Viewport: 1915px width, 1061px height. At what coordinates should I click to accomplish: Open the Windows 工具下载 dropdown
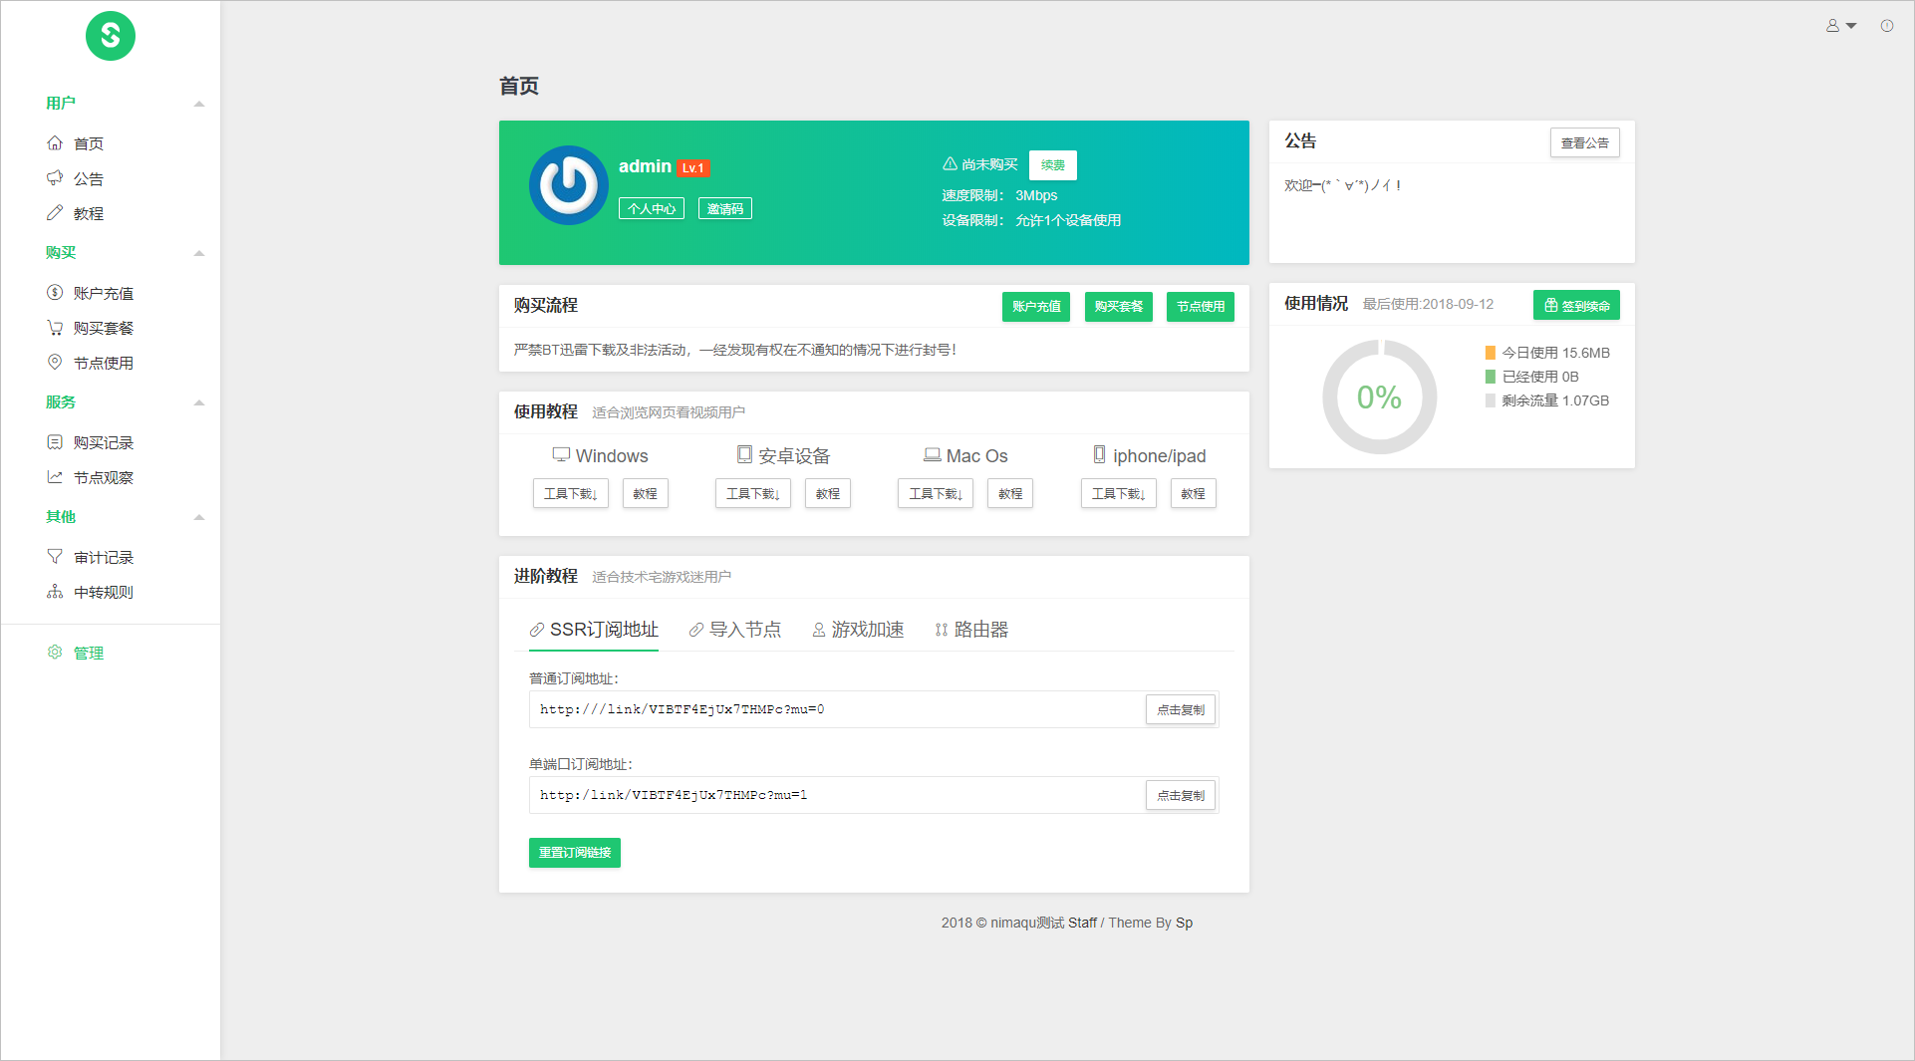tap(570, 493)
